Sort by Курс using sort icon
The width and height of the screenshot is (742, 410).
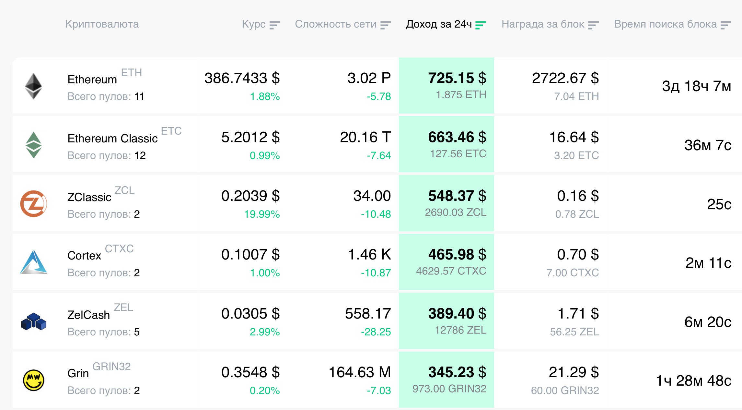[x=275, y=25]
